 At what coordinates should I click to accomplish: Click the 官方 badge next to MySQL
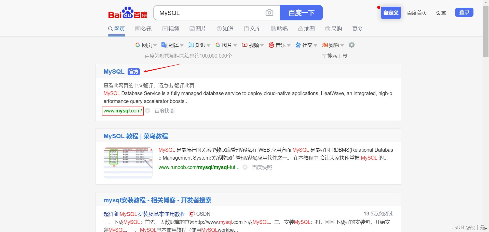click(x=134, y=72)
